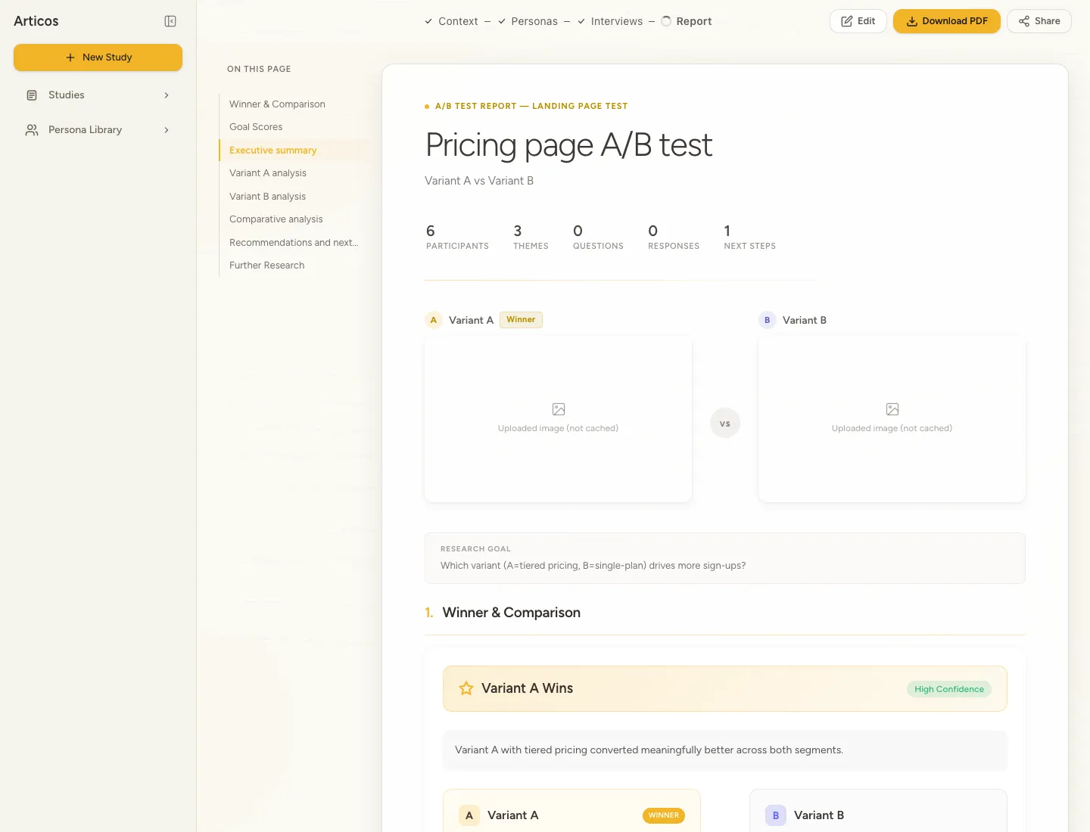
Task: Click the 3 Themes stat
Action: [531, 237]
